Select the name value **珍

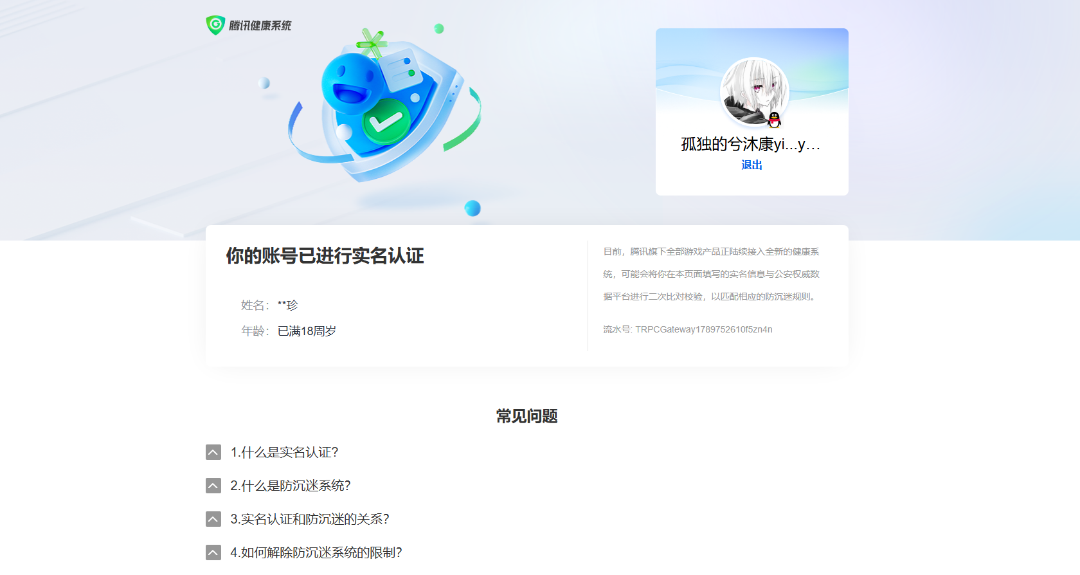click(287, 306)
